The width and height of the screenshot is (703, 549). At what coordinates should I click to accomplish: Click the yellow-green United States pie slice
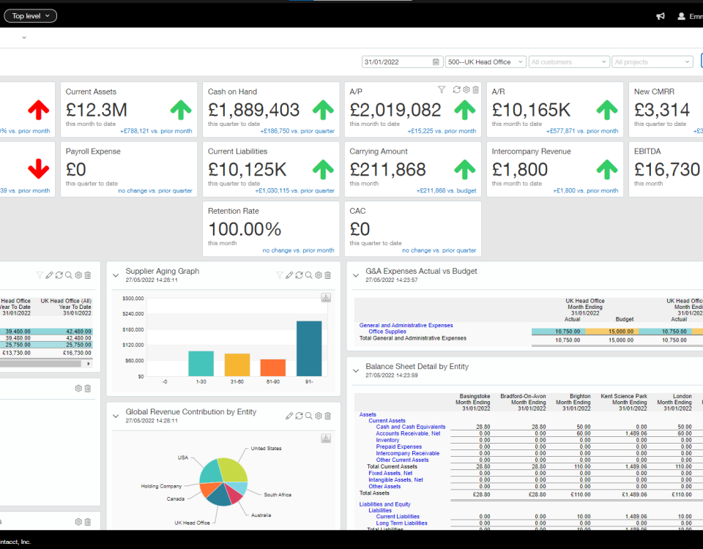[233, 469]
